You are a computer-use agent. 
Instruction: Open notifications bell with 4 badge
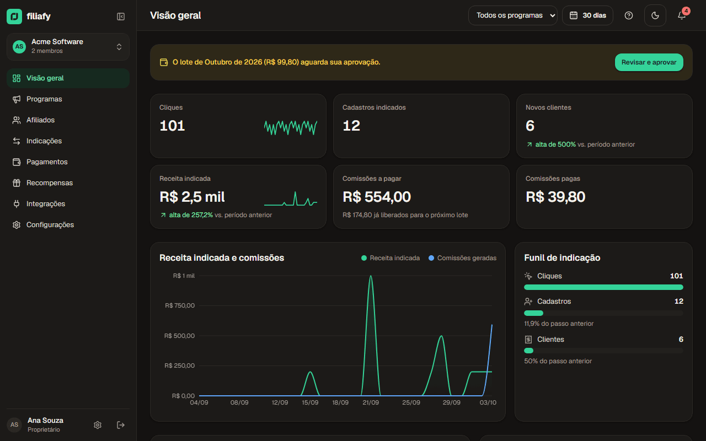coord(682,15)
